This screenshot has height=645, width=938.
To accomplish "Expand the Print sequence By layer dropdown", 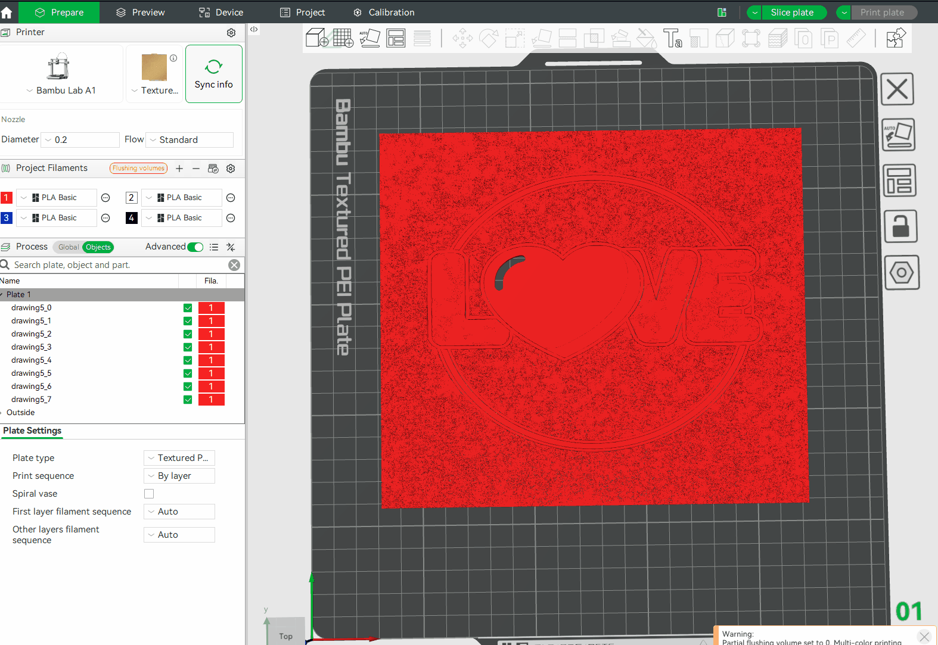I will tap(179, 476).
